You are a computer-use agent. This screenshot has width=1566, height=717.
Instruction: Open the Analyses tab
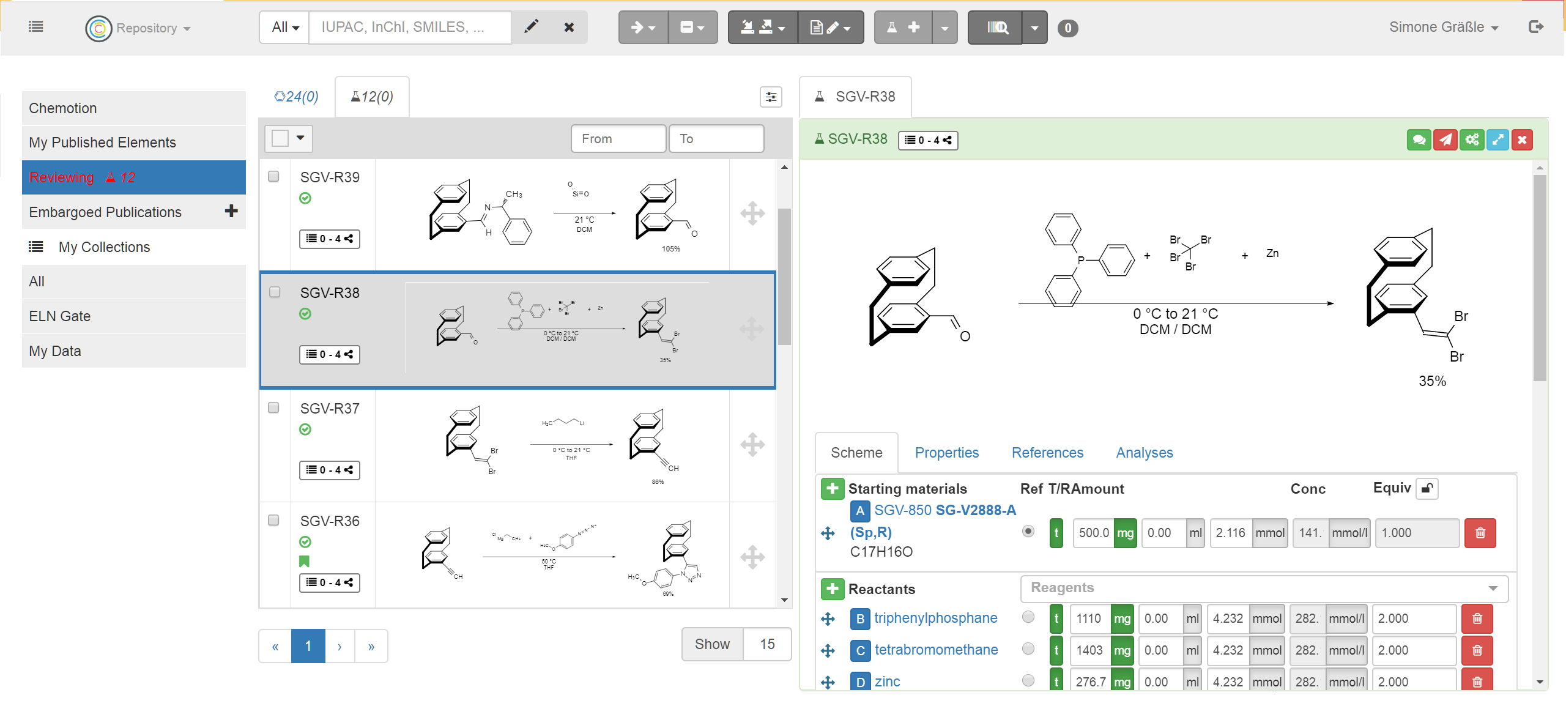point(1144,453)
